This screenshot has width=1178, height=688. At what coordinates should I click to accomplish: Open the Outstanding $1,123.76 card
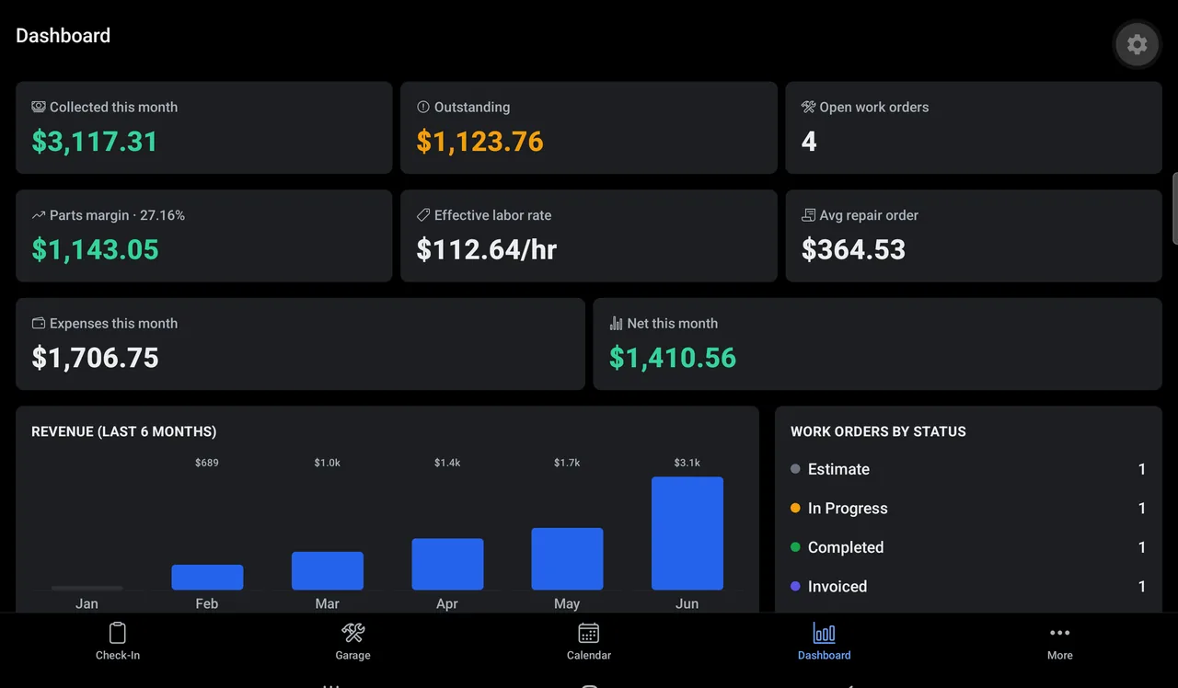(x=589, y=128)
